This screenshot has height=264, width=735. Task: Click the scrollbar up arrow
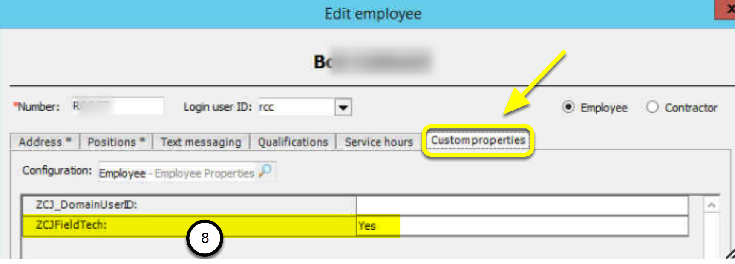click(711, 206)
